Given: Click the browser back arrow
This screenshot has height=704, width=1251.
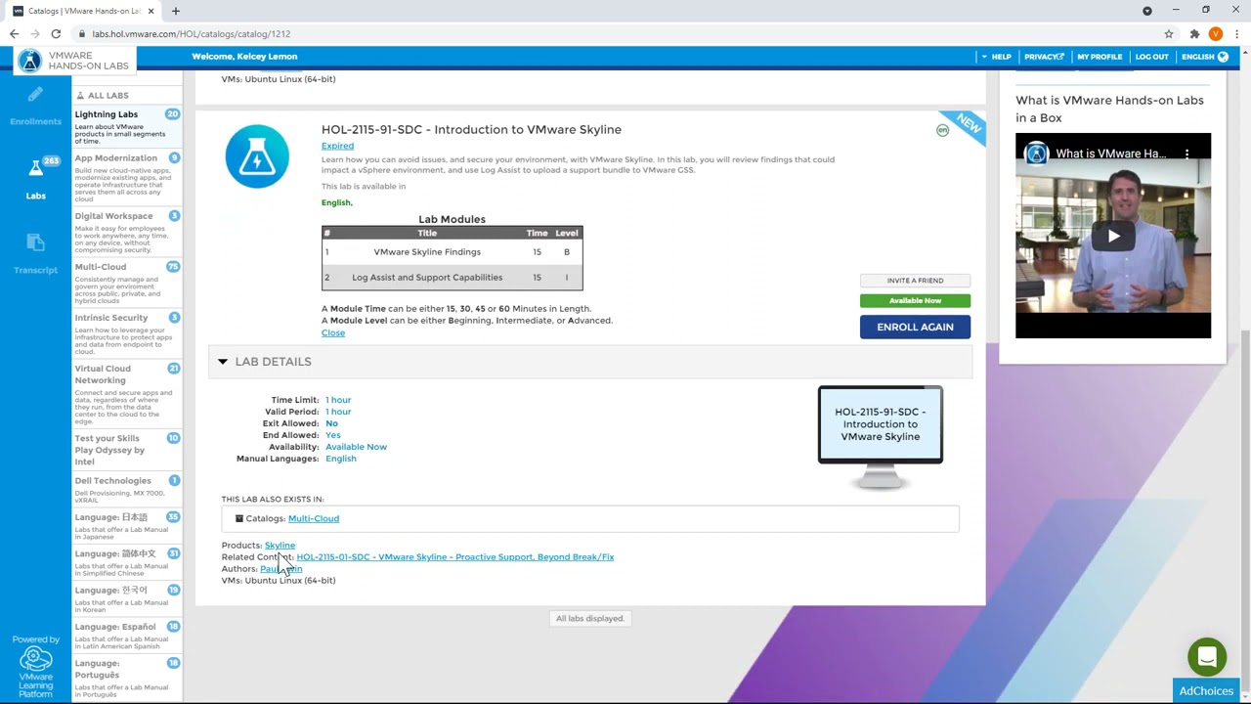Looking at the screenshot, I should (15, 34).
